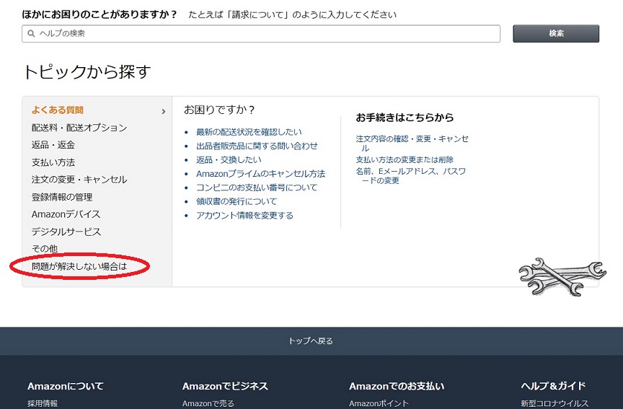Select よくある質問 in the topic list
This screenshot has width=623, height=409.
click(58, 110)
